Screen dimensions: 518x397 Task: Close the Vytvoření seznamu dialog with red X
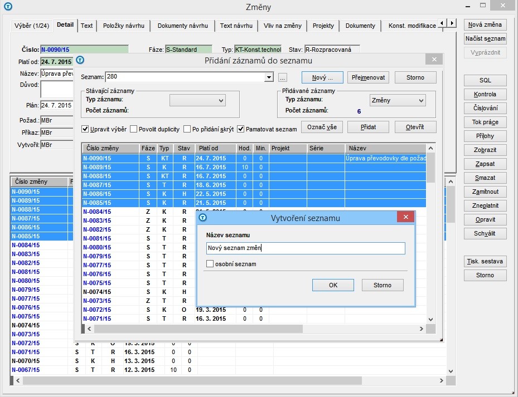(406, 217)
